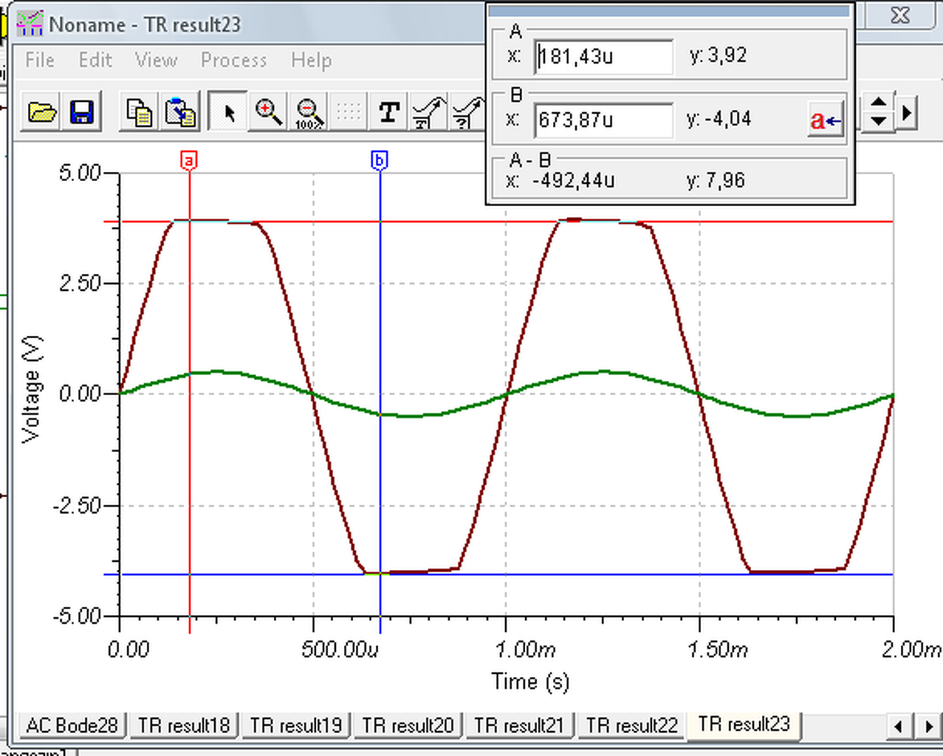943x756 pixels.
Task: Toggle the dotted grid toolbar icon
Action: click(348, 112)
